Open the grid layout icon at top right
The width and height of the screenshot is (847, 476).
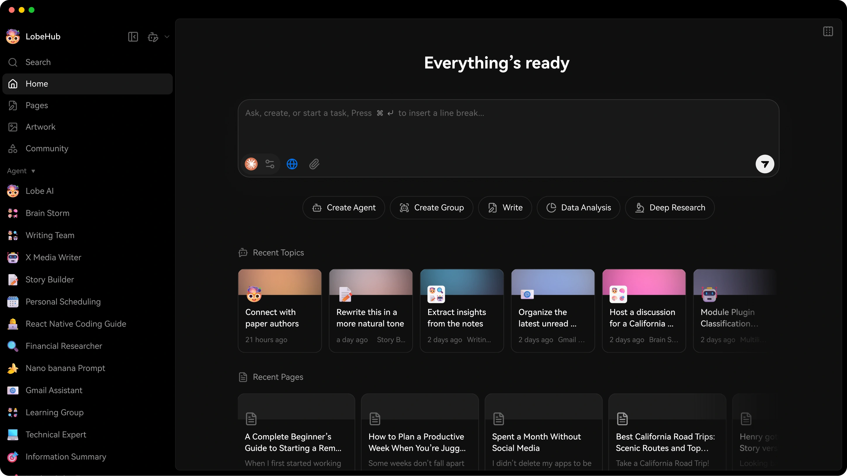(x=828, y=31)
